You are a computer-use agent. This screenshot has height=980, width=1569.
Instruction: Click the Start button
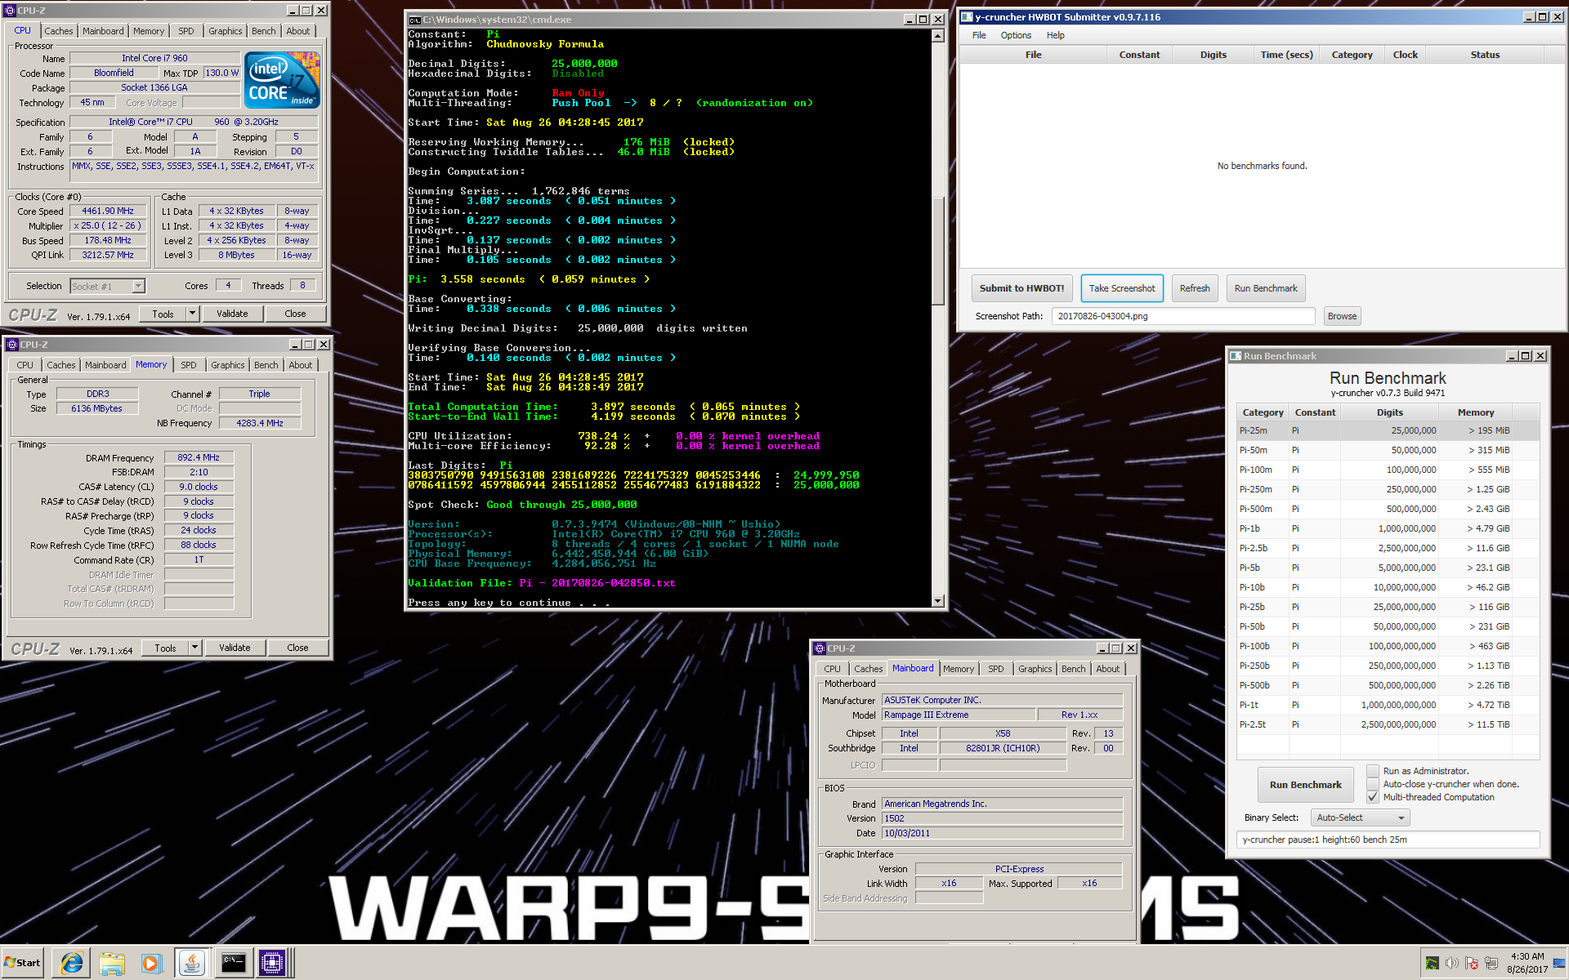point(22,963)
